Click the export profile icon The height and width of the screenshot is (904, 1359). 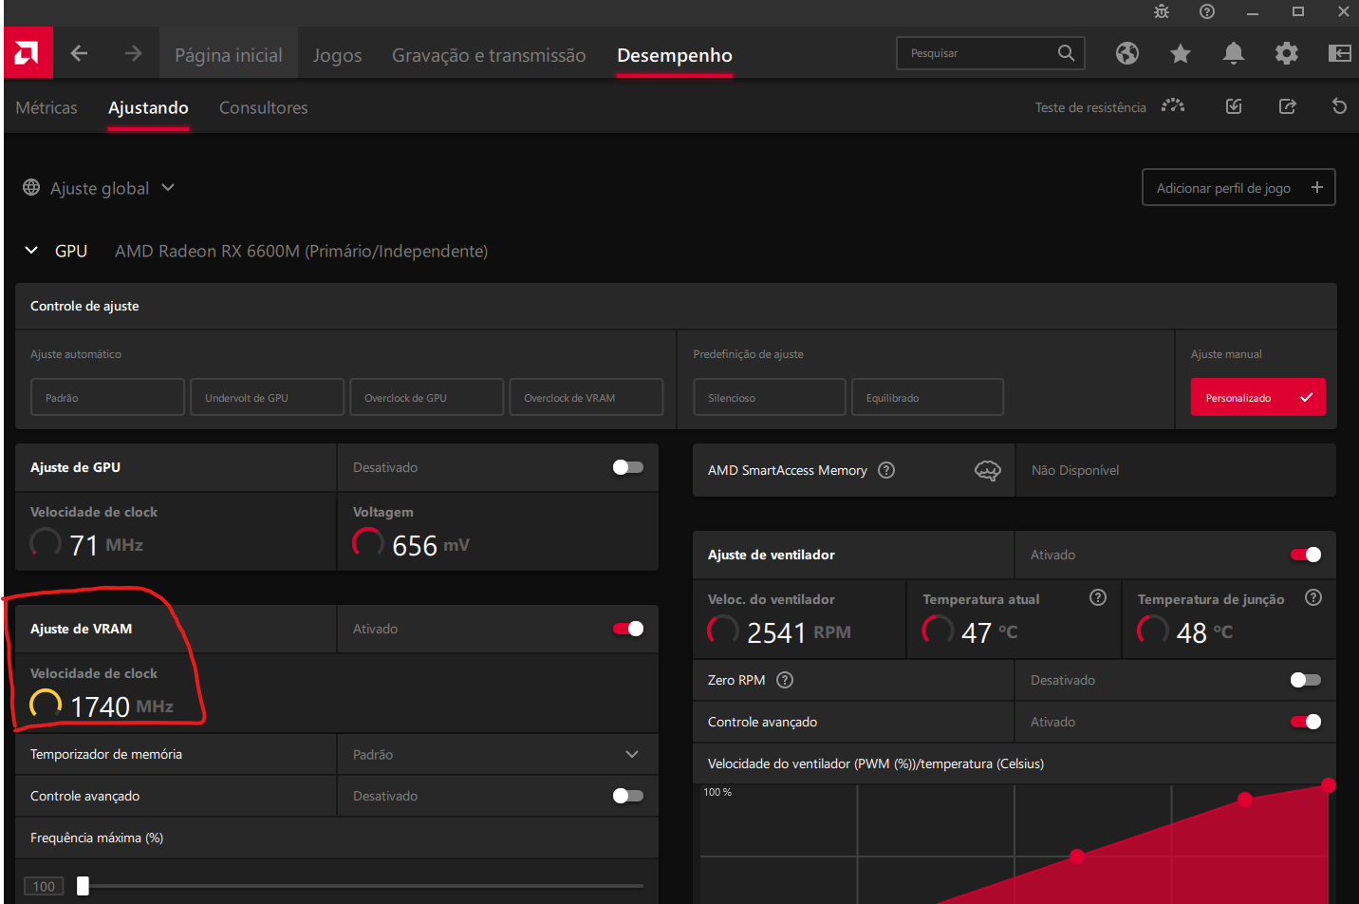1288,106
